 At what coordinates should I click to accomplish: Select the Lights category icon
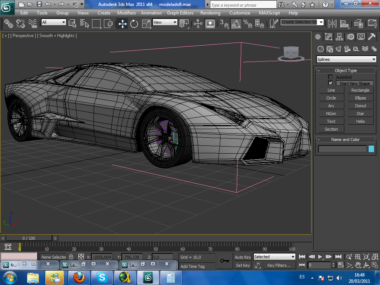338,49
